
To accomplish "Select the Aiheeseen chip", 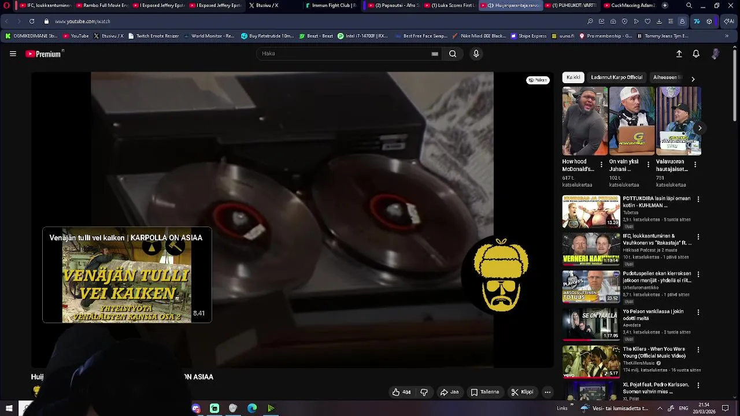I will tap(667, 77).
